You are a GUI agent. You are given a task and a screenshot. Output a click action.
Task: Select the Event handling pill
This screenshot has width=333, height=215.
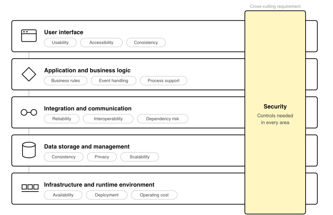113,81
